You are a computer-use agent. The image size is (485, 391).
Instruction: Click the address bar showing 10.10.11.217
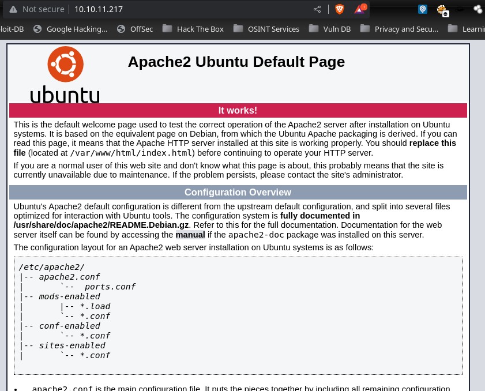[173, 9]
